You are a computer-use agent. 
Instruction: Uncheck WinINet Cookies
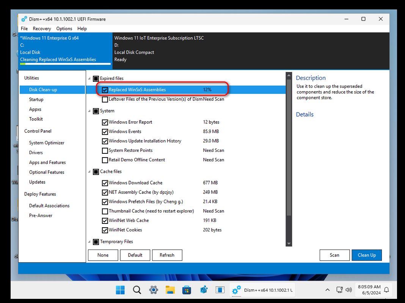click(105, 230)
